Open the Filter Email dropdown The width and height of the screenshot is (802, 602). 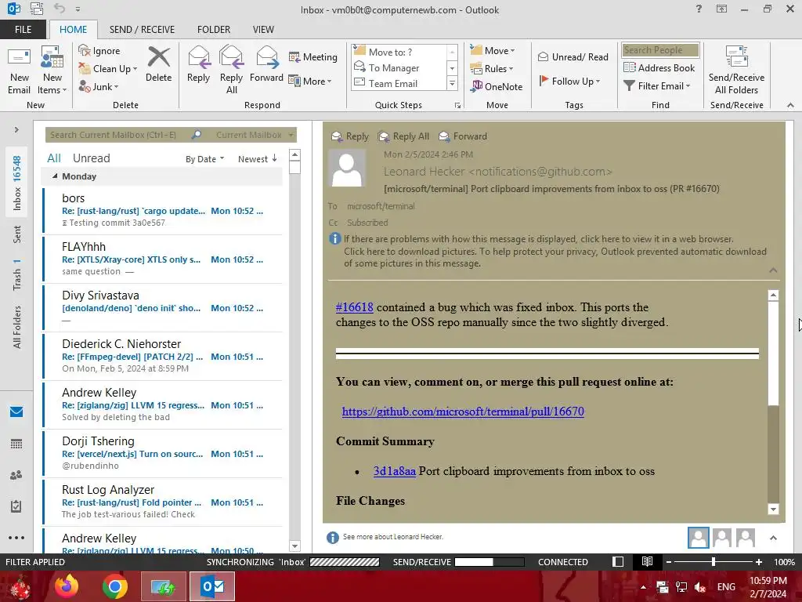pos(657,86)
